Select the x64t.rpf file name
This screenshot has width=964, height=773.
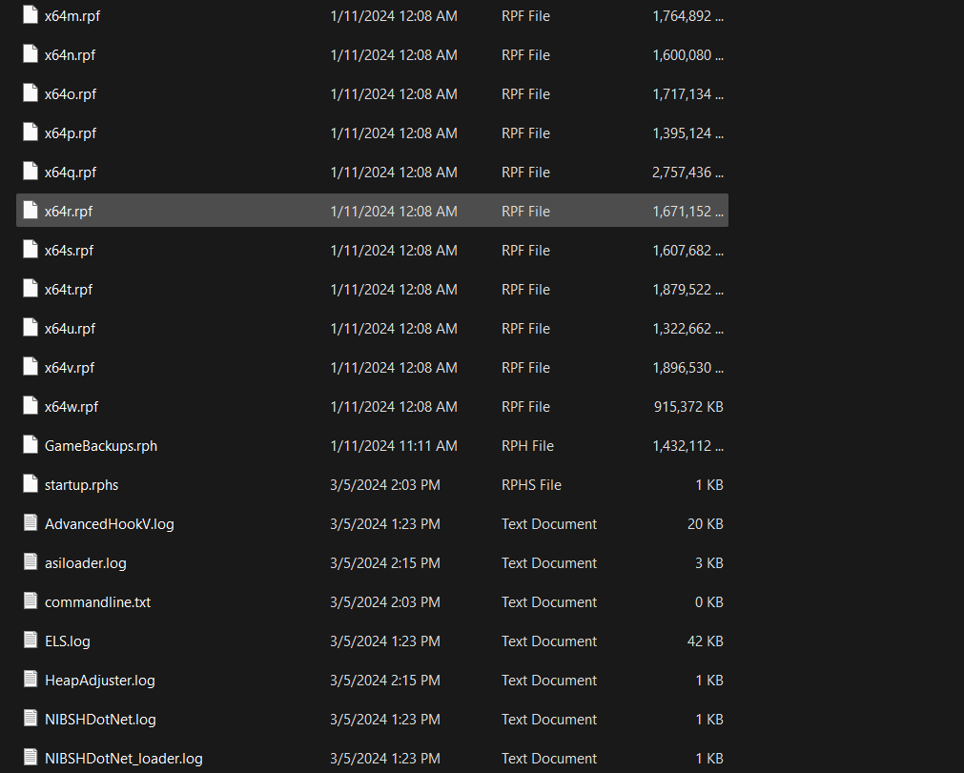(x=69, y=290)
